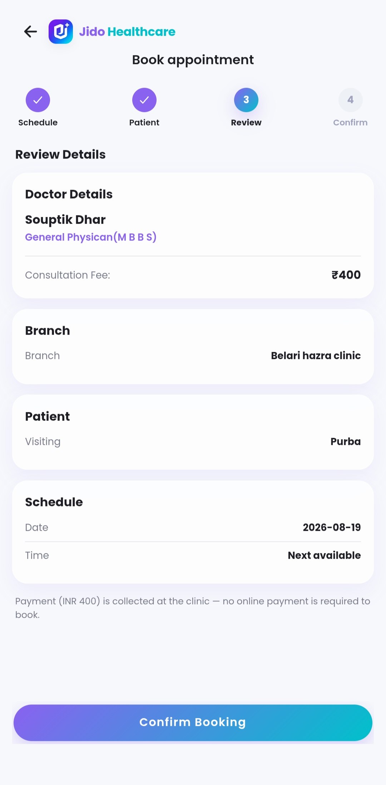Tap the Jido Healthcare logo icon
Viewport: 386px width, 785px height.
(61, 32)
